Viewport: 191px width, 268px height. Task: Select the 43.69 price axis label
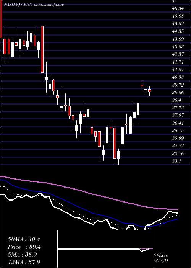(178, 39)
